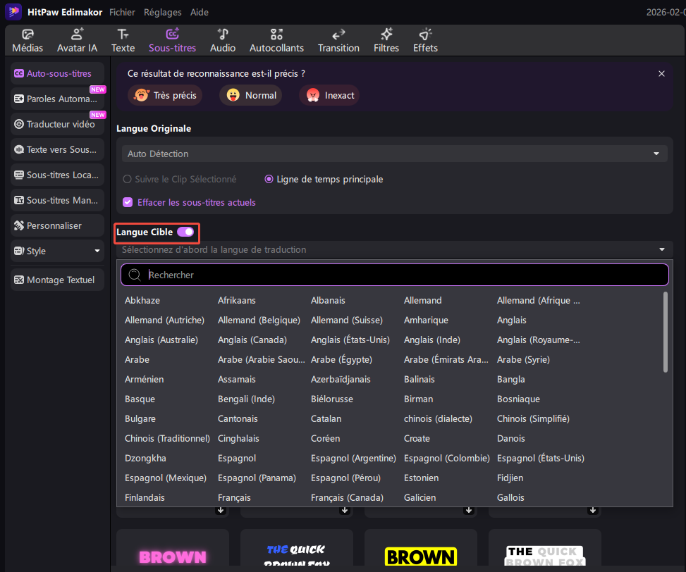Image resolution: width=686 pixels, height=572 pixels.
Task: Select the Texte tool icon
Action: (x=123, y=35)
